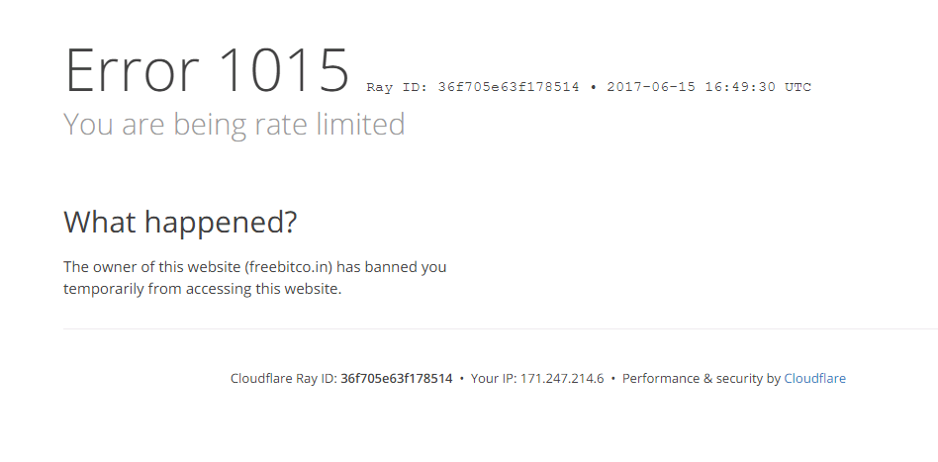Click the "Performance & security by" footer text

coord(702,378)
